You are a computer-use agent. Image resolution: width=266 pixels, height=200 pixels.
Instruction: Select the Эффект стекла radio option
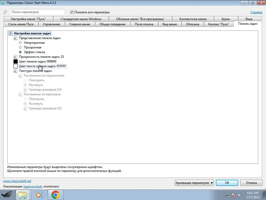[x=20, y=52]
